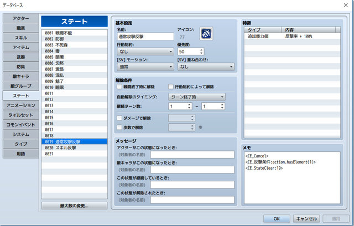This screenshot has width=354, height=226.
Task: Click the 名前 input field
Action: coord(145,36)
